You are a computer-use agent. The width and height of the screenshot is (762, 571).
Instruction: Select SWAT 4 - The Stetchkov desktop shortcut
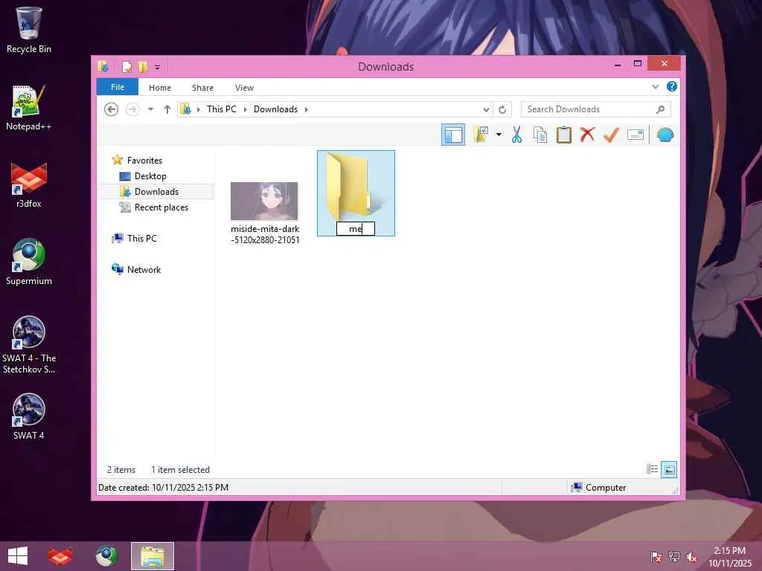(x=29, y=345)
